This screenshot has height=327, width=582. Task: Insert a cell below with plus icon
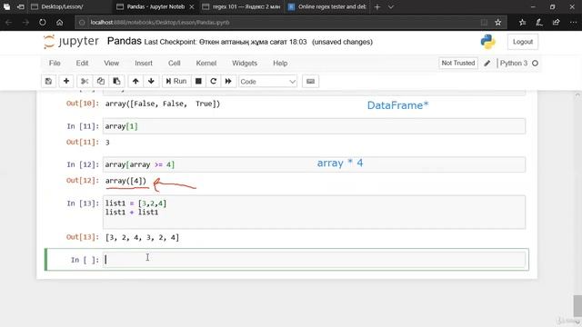(x=66, y=81)
